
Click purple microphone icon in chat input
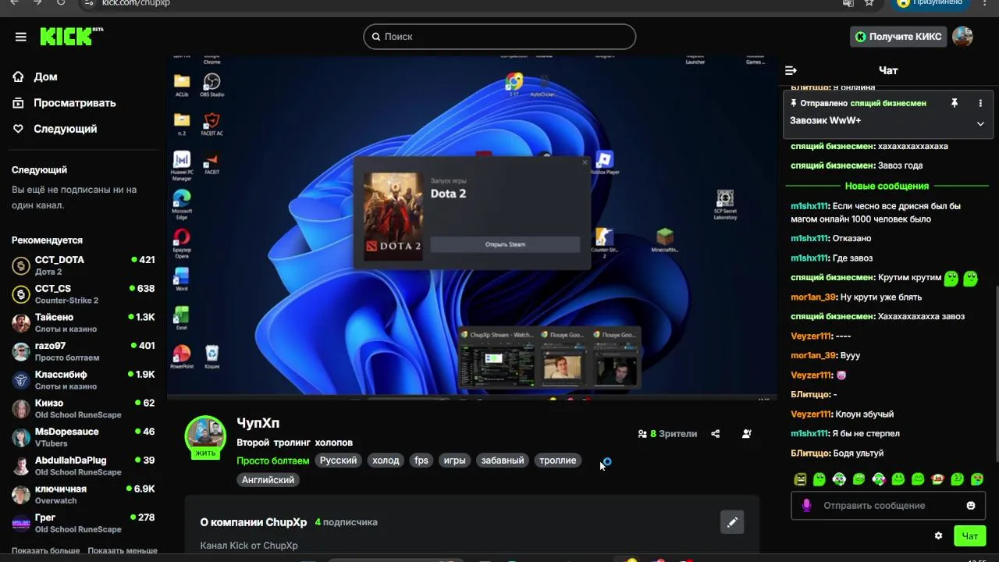(x=807, y=506)
